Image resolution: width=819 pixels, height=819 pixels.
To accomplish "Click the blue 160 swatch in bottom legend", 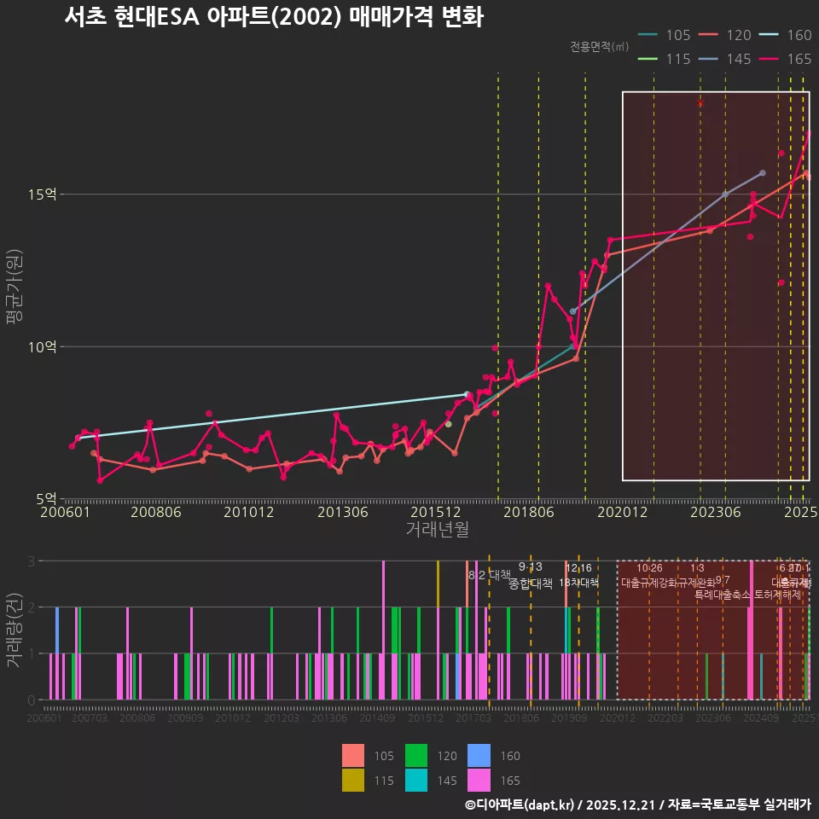I will pos(479,756).
